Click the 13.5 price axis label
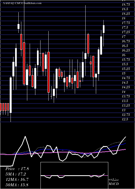The height and width of the screenshot is (189, 135). click(125, 101)
